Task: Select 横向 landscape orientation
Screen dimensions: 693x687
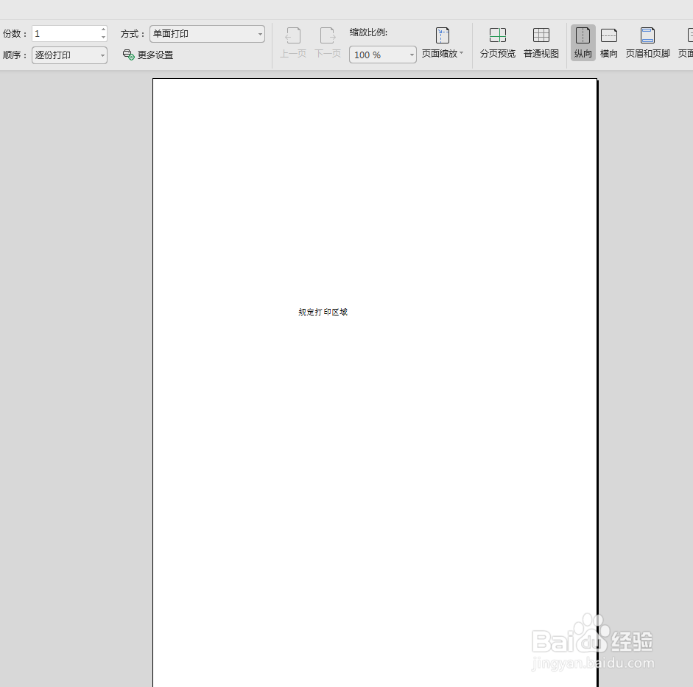Action: coord(608,43)
